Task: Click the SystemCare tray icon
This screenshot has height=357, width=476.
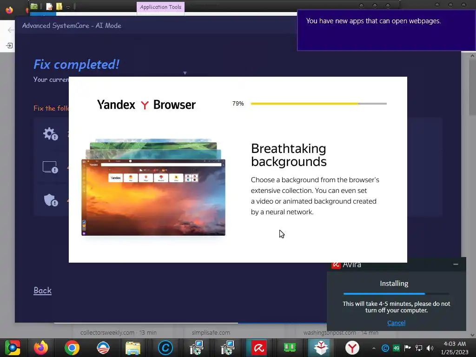Action: click(x=385, y=348)
